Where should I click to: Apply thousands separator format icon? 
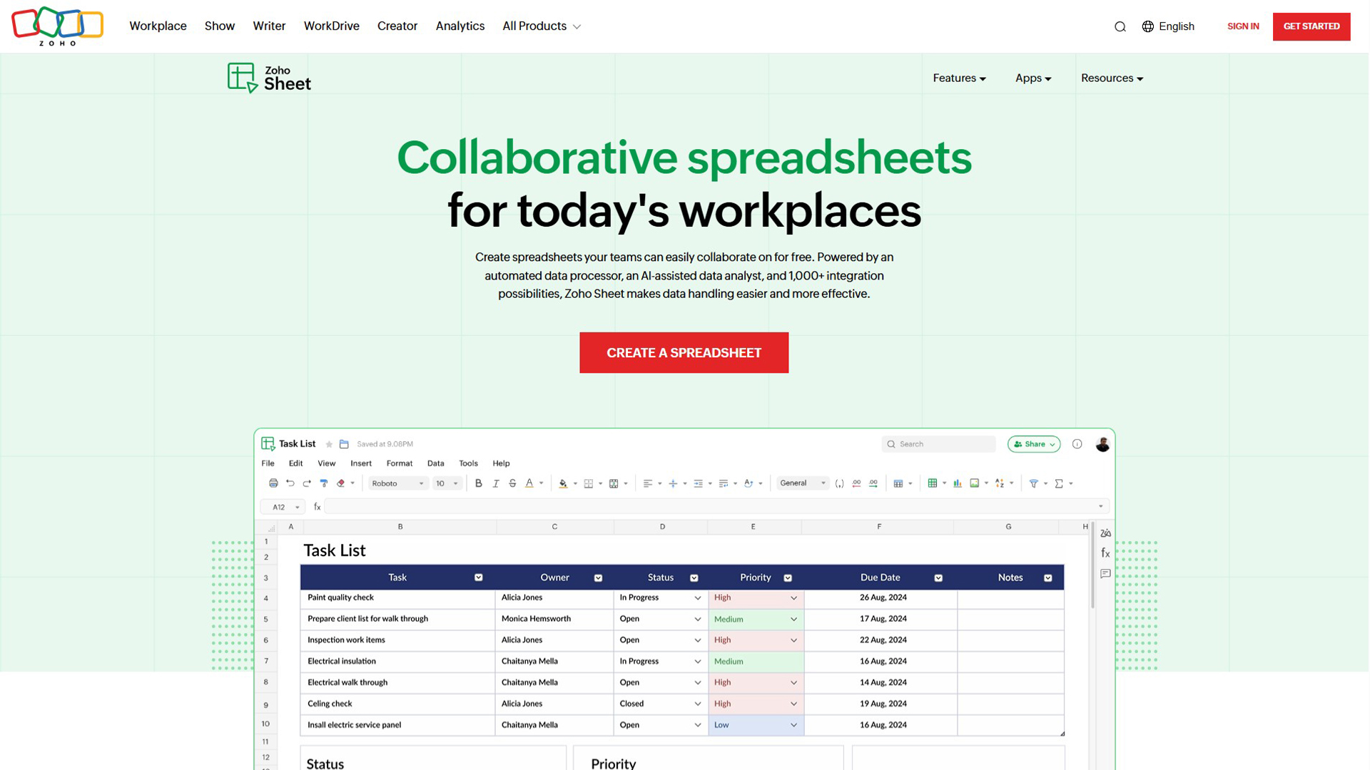(x=840, y=483)
